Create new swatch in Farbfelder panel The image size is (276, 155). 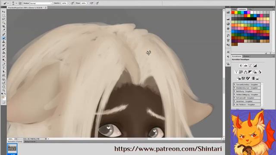point(266,53)
